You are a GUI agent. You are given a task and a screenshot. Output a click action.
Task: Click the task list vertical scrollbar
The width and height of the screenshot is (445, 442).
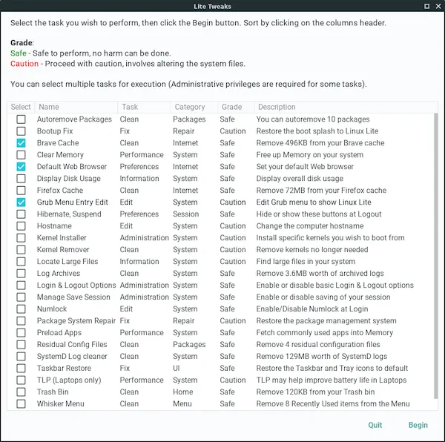coord(436,256)
